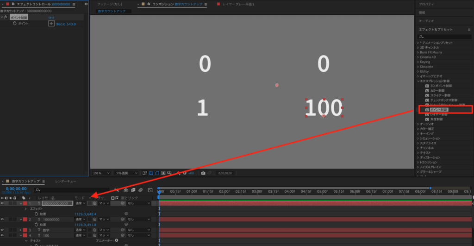Toggle the transparency grid in viewer
This screenshot has height=246, width=474.
(163, 173)
